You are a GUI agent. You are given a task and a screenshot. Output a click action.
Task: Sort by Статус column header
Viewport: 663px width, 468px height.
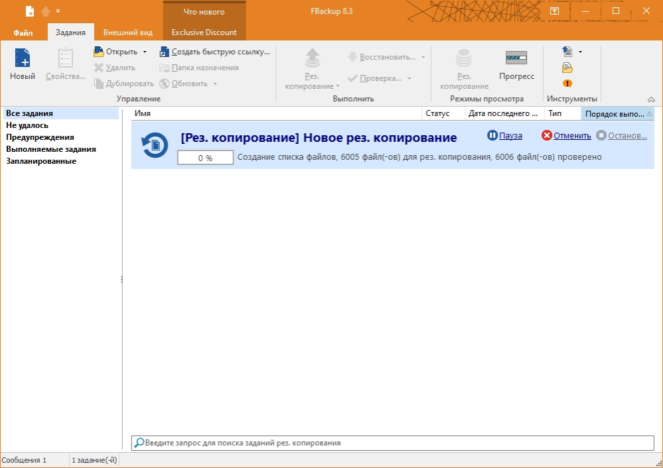(443, 113)
